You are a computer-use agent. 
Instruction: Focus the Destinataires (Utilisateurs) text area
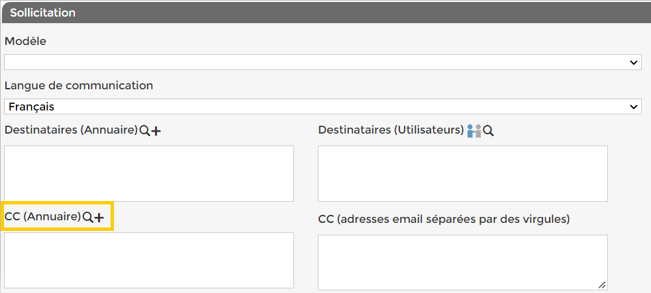[462, 173]
